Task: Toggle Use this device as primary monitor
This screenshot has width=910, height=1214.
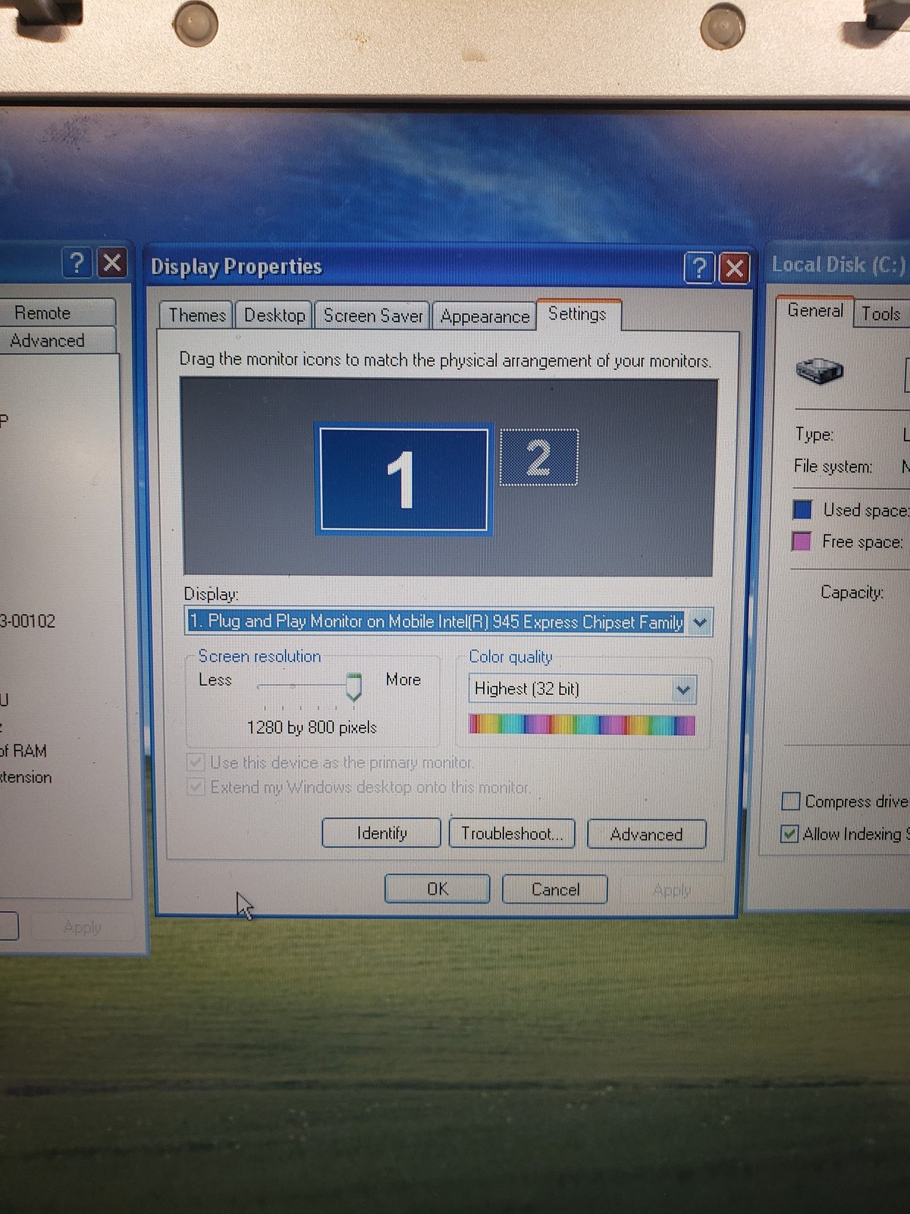Action: pos(196,762)
